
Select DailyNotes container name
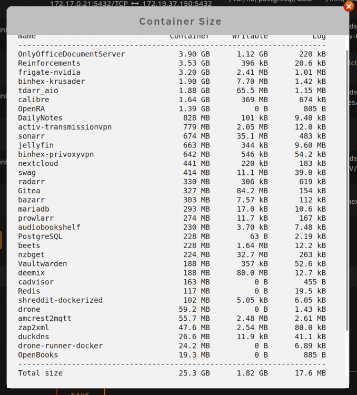(x=41, y=118)
